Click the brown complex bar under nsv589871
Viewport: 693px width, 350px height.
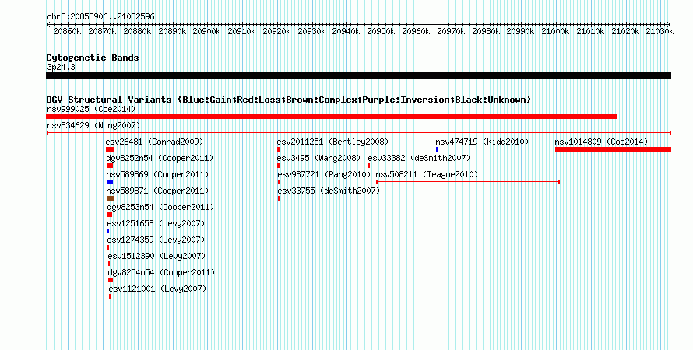(x=110, y=198)
